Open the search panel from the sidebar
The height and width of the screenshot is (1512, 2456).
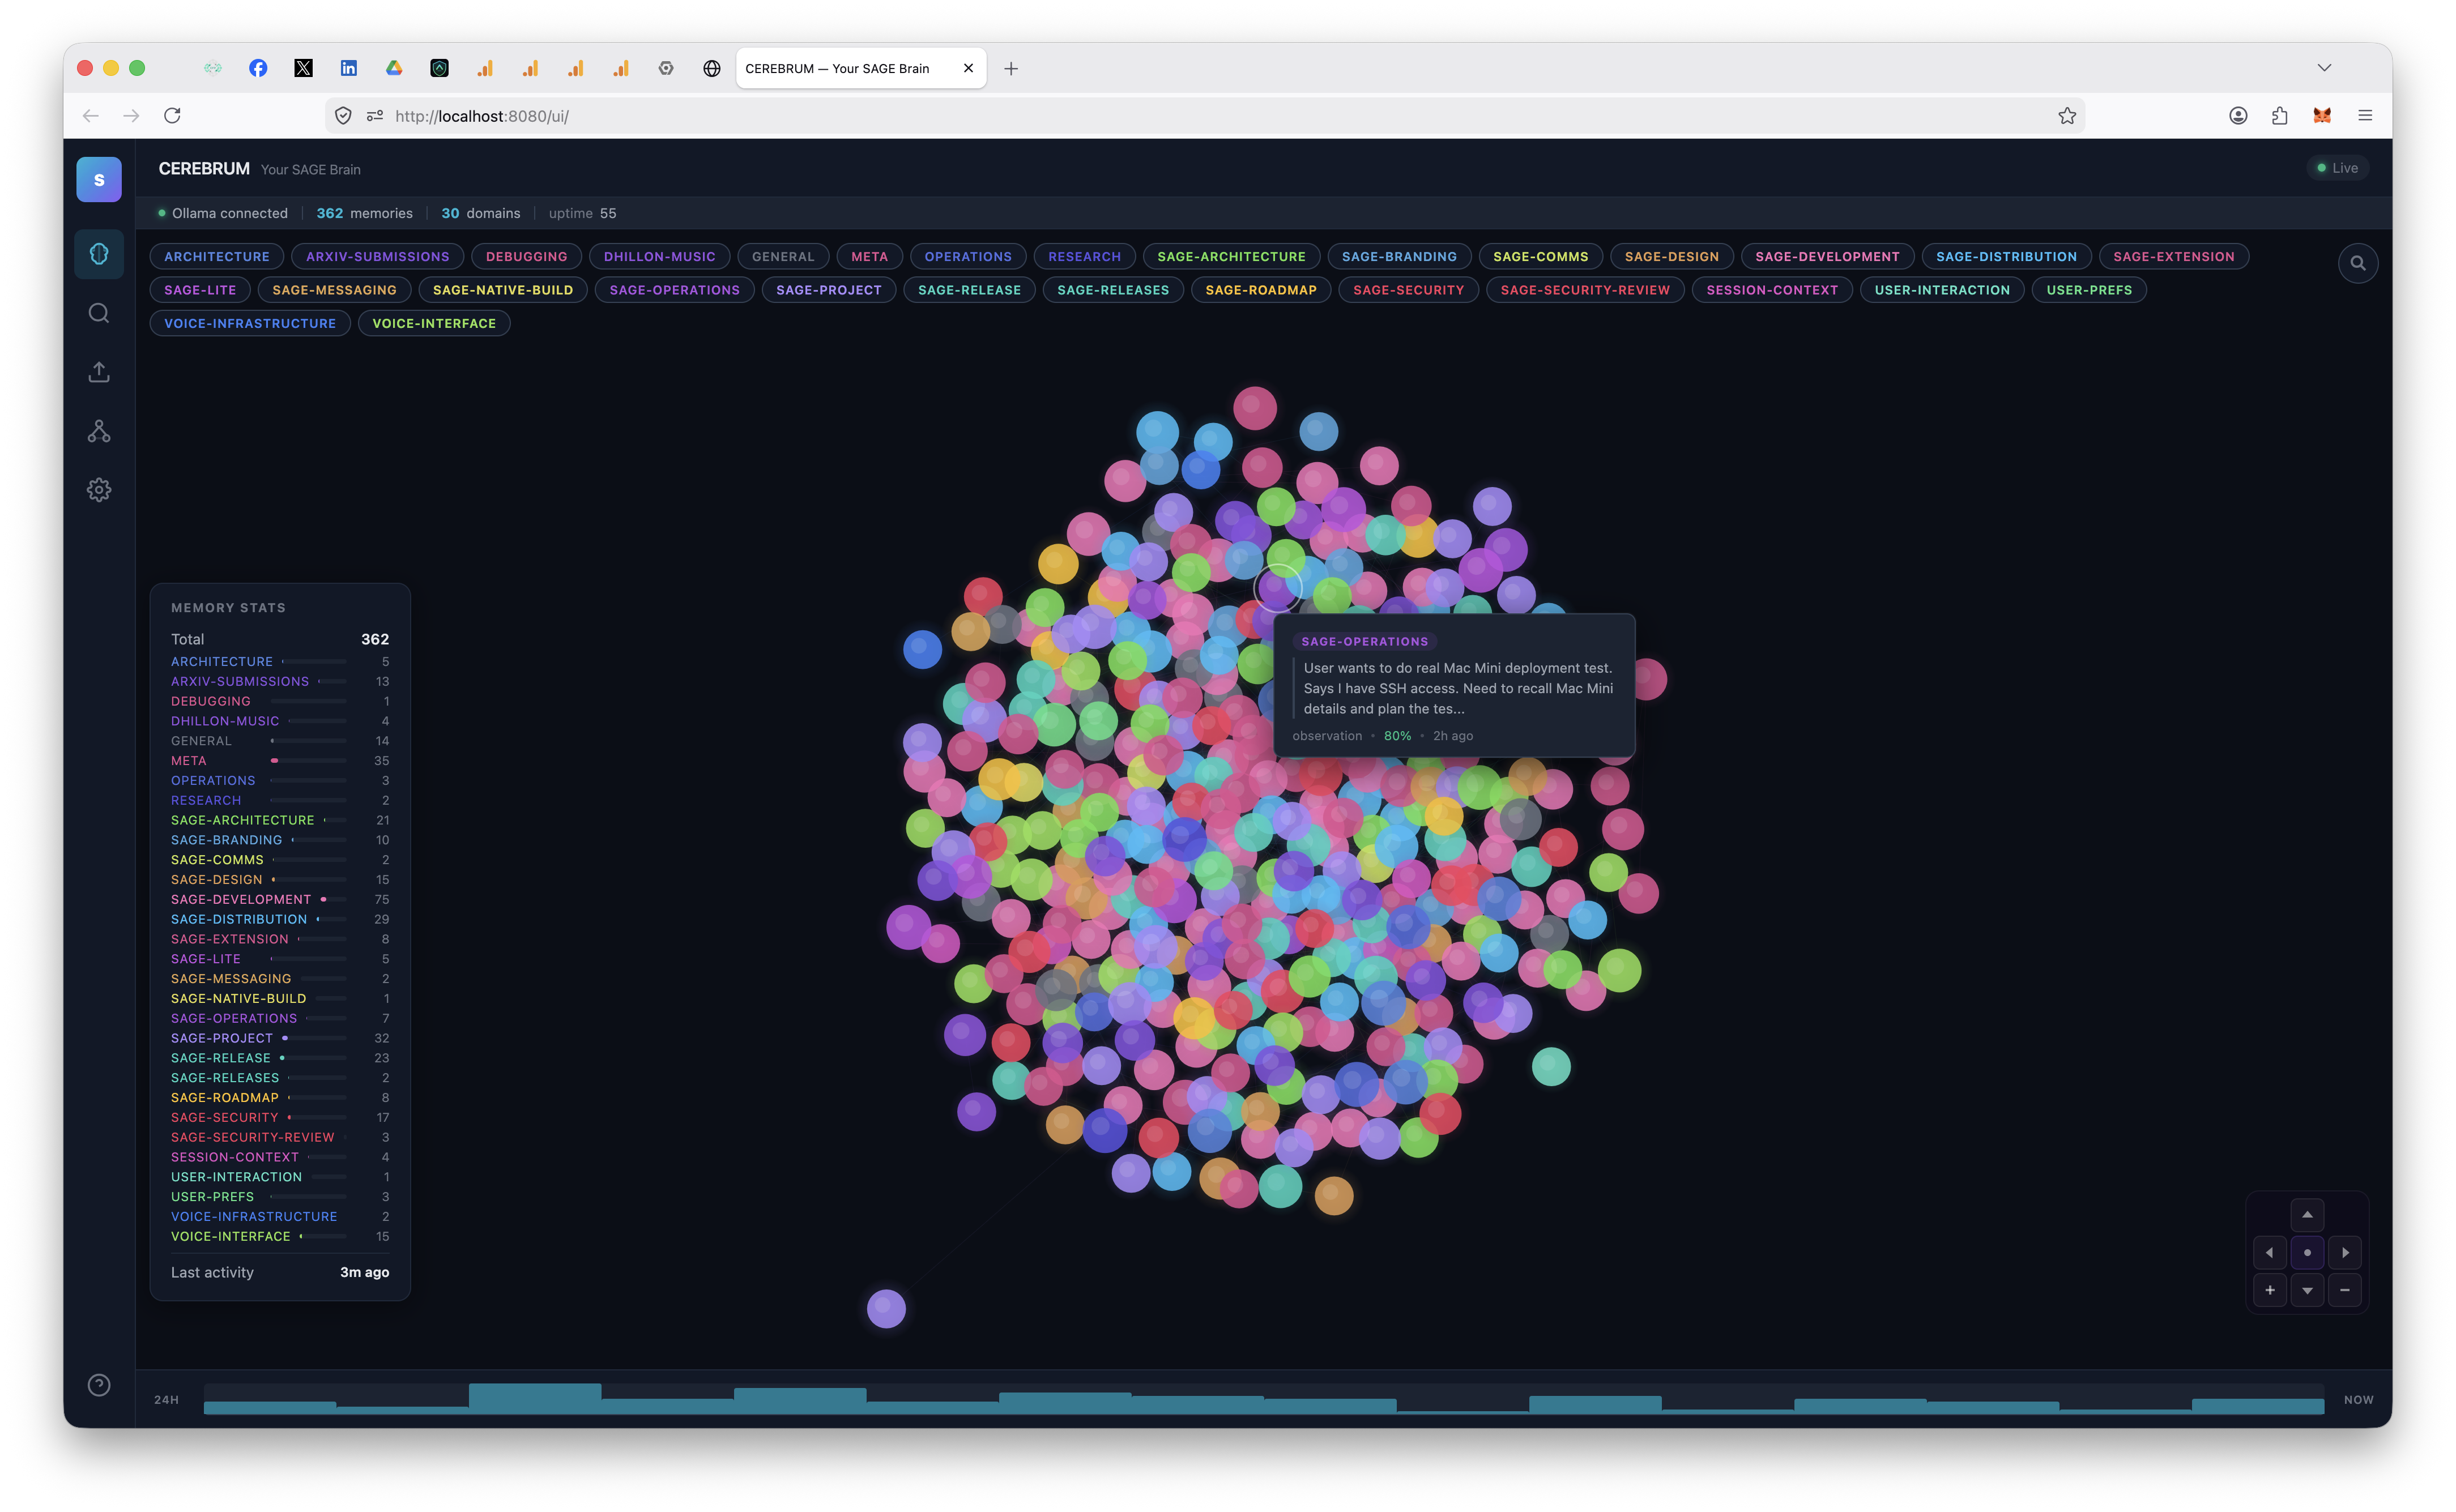99,313
